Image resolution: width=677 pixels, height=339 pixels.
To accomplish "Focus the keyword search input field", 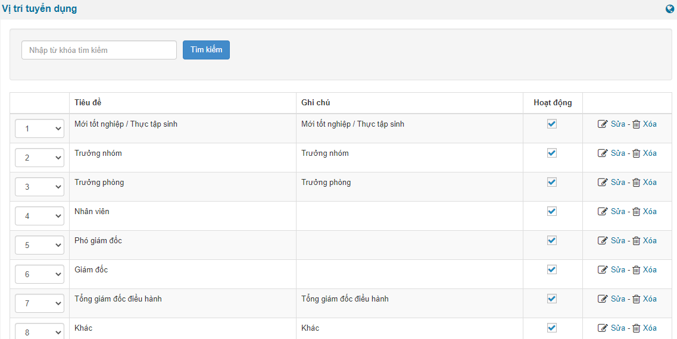I will coord(99,50).
